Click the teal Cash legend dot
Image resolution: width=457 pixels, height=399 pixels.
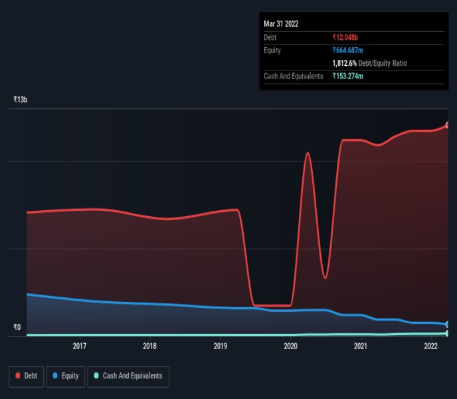click(96, 376)
